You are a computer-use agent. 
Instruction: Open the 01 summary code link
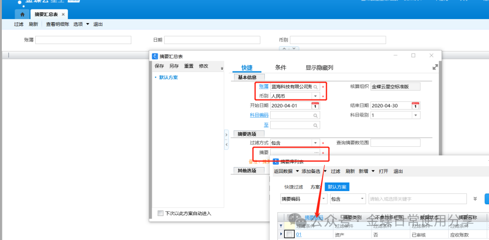pos(299,234)
